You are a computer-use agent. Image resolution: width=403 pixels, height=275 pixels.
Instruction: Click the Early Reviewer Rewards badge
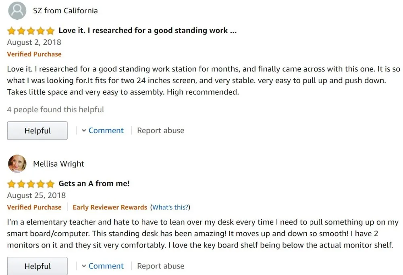(x=110, y=207)
